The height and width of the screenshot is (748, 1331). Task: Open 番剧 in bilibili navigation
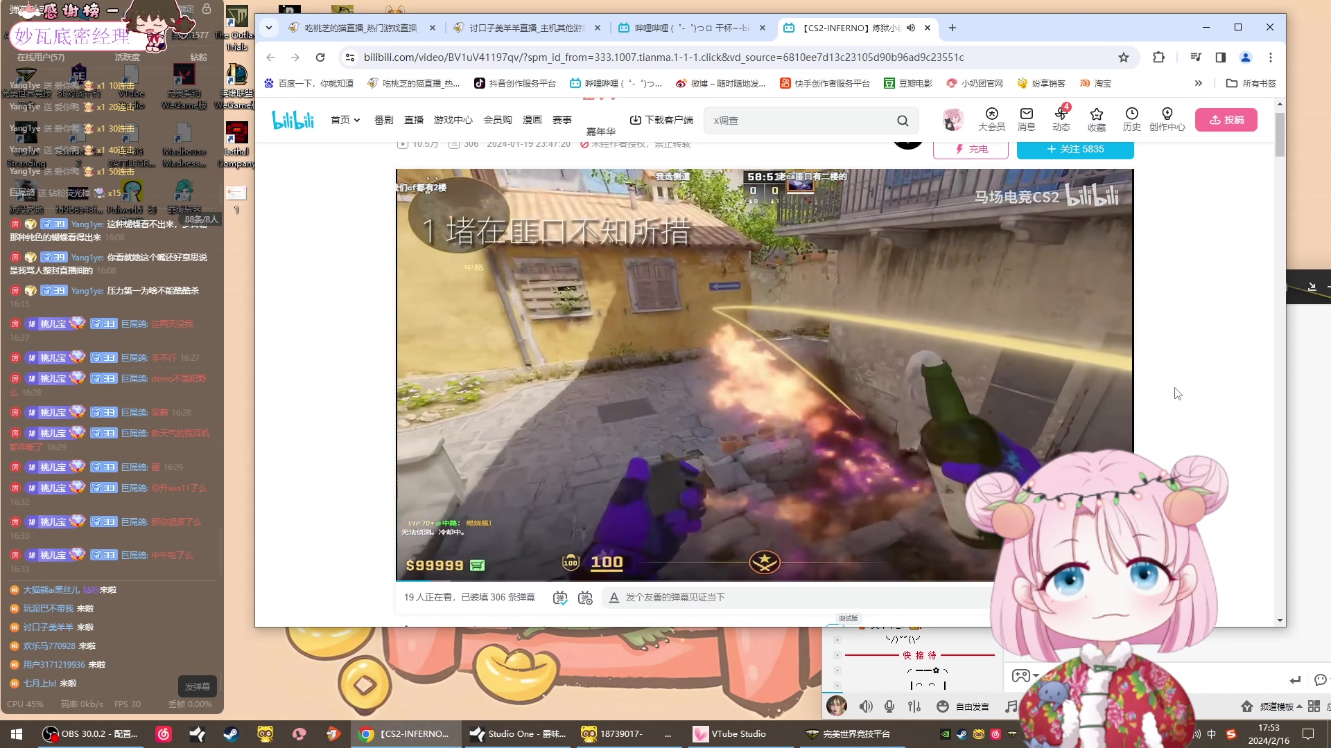coord(383,120)
